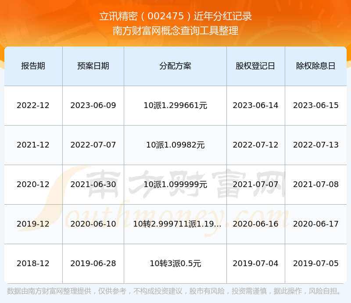
Task: Click ex-dividend date 2020-06-17
Action: [x=315, y=224]
